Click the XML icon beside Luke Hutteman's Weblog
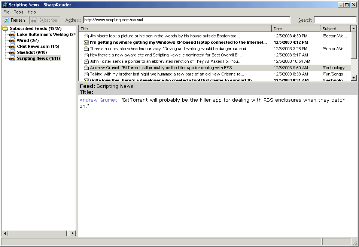This screenshot has width=359, height=247. (12, 34)
